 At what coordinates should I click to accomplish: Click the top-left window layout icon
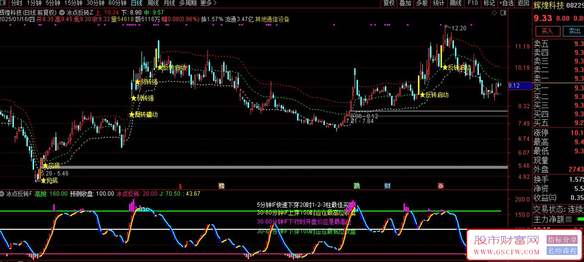[x=4, y=4]
